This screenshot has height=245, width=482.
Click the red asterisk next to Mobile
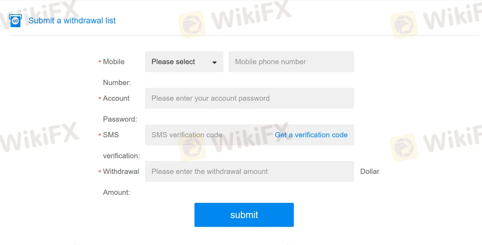click(x=100, y=62)
